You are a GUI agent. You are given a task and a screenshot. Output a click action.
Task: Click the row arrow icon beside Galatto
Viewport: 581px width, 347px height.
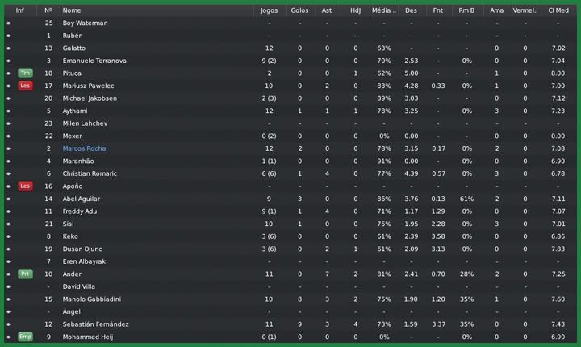point(10,48)
